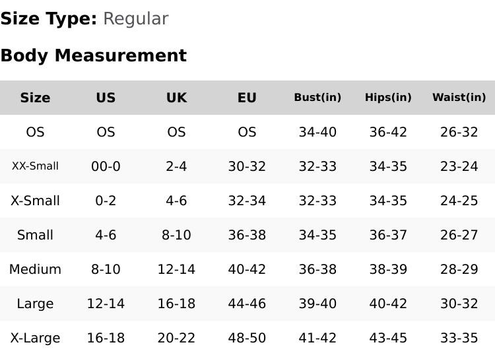Image resolution: width=495 pixels, height=355 pixels.
Task: Select the XX-Small size row label
Action: pyautogui.click(x=35, y=166)
